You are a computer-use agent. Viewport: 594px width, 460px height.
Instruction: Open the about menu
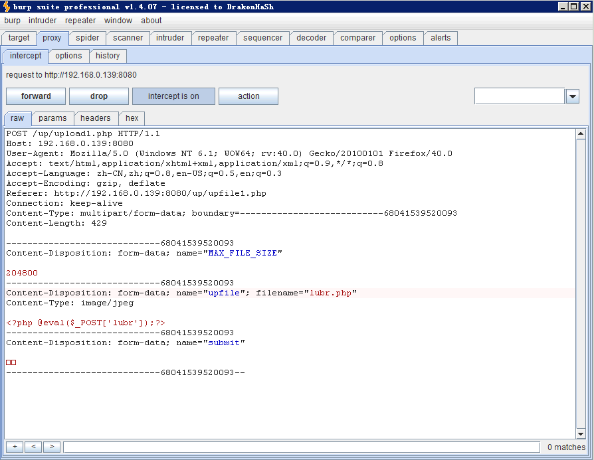pyautogui.click(x=151, y=21)
